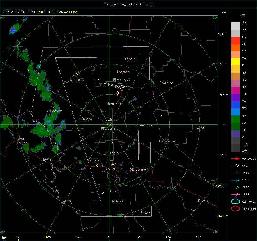Click the 'Banff' map label
The image size is (257, 241).
47,160
